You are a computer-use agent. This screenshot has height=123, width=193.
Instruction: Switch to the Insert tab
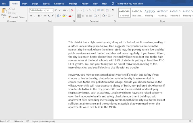coord(25,4)
